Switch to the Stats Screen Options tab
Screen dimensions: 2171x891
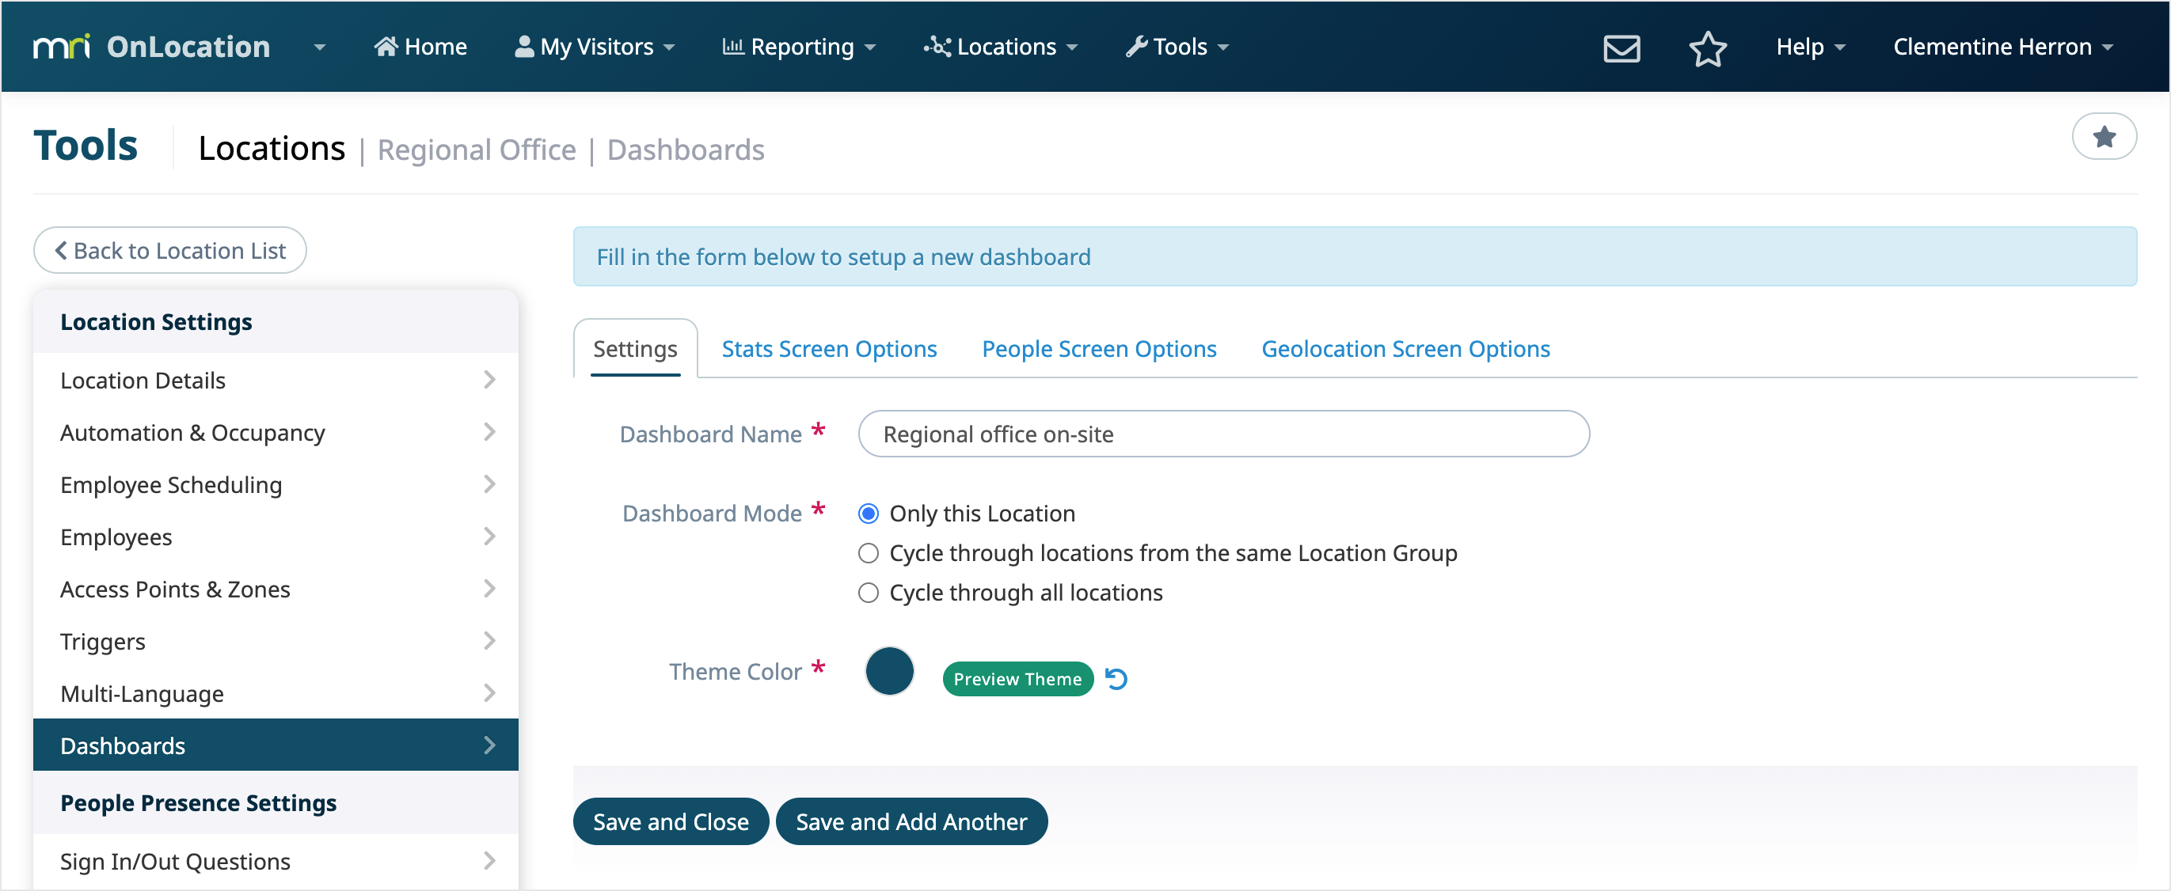coord(828,348)
